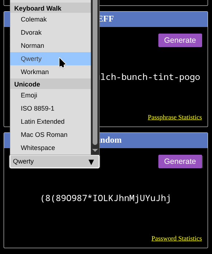Choose the ISO 8859-1 option

click(50, 108)
